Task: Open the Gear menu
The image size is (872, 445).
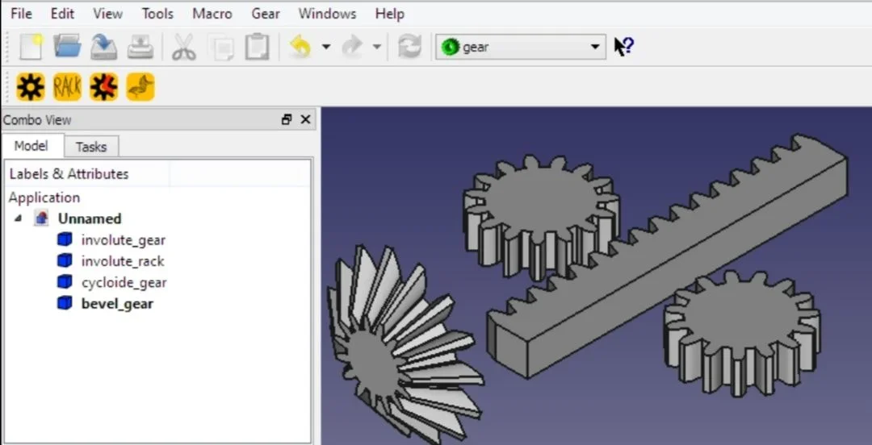Action: pos(266,14)
